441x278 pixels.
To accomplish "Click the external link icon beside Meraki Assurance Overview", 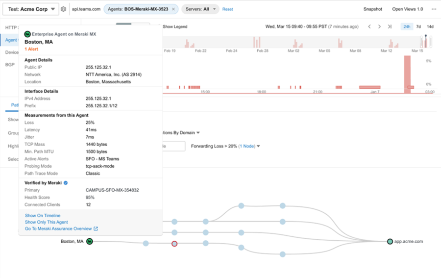I will tap(96, 228).
